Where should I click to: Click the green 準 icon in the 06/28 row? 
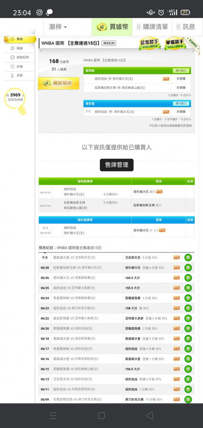point(188,268)
